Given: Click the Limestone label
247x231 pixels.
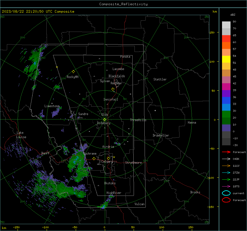Looking at the screenshot, I should tap(52, 106).
